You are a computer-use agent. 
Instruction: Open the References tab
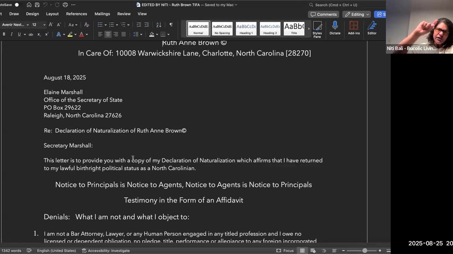pyautogui.click(x=76, y=14)
